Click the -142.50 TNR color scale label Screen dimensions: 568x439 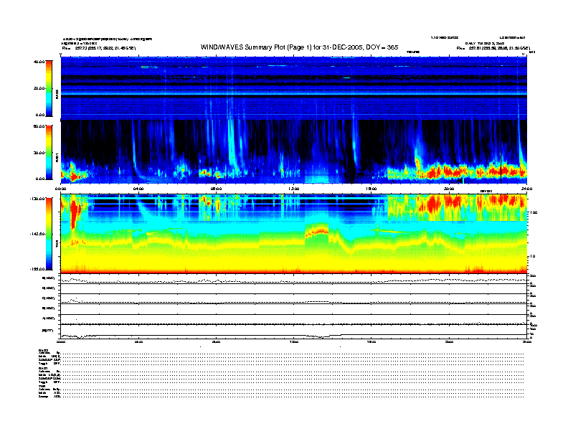37,234
